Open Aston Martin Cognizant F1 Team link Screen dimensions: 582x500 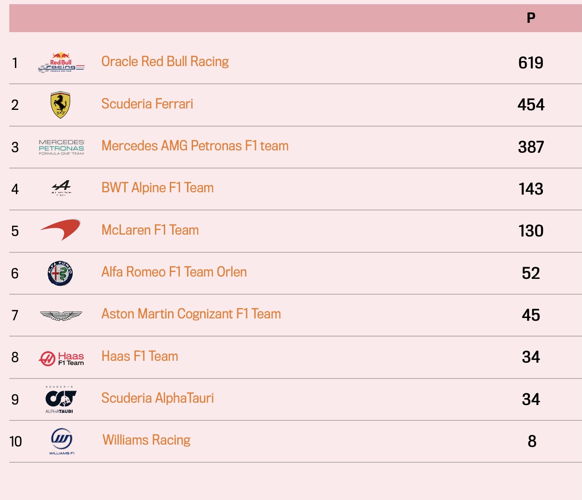(191, 314)
